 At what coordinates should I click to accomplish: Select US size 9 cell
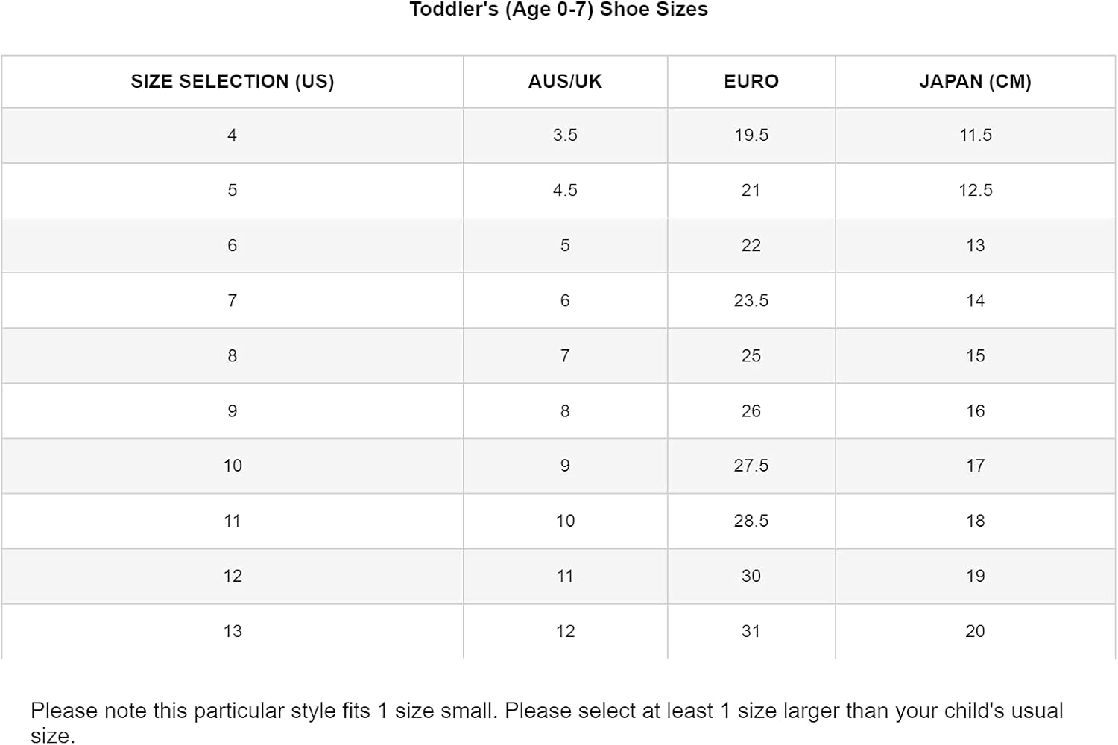coord(233,410)
